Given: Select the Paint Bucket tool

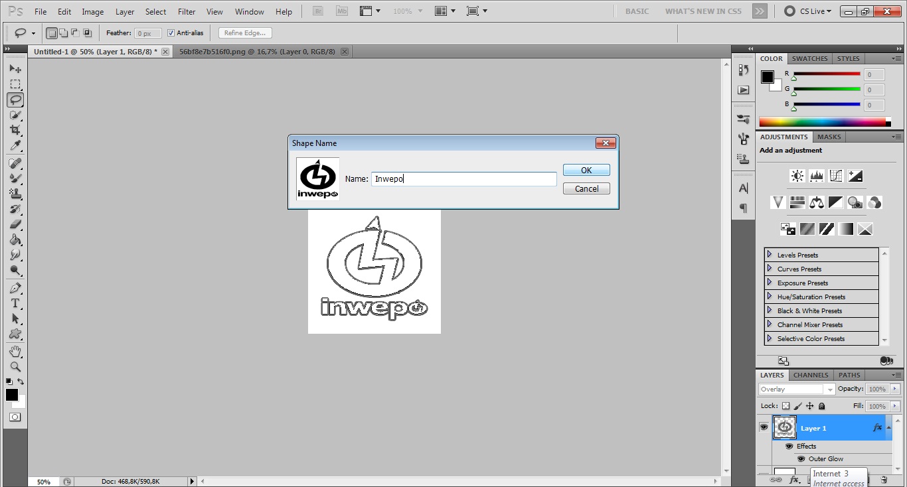Looking at the screenshot, I should [15, 240].
